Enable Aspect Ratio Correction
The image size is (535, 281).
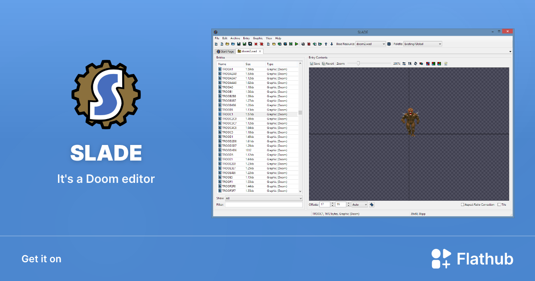point(462,204)
